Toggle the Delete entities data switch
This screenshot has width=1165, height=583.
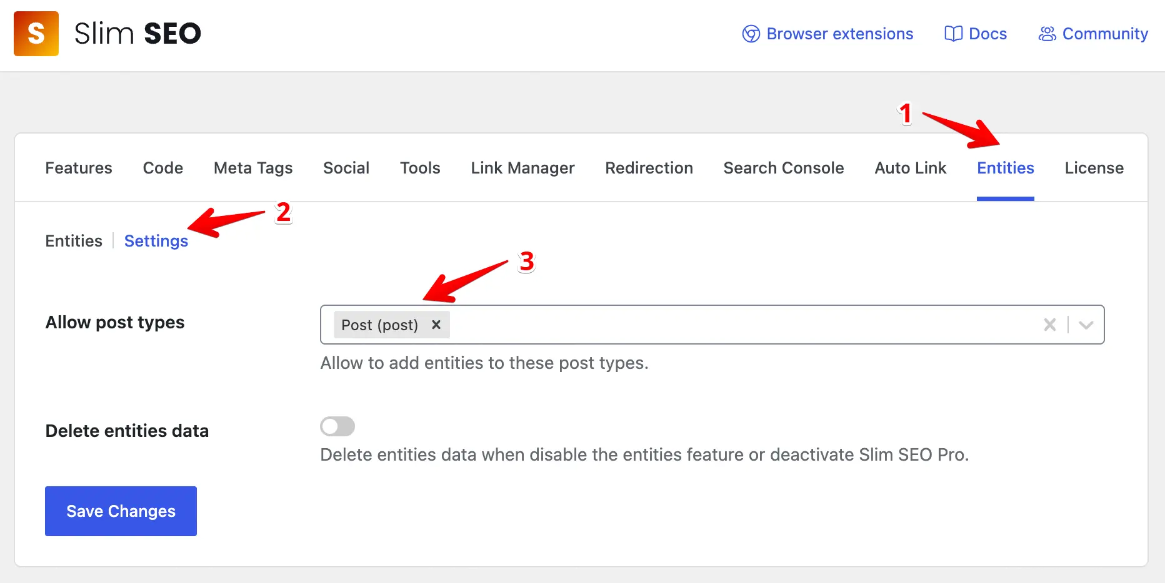tap(337, 426)
